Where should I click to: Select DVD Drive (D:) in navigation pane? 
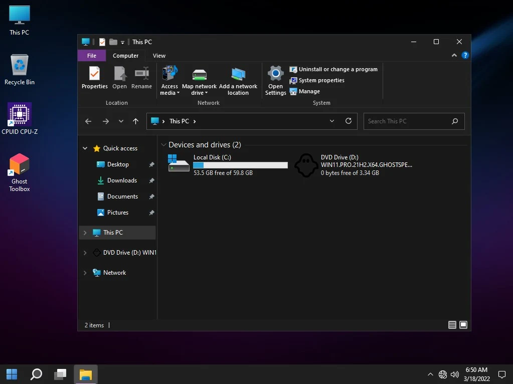(129, 253)
